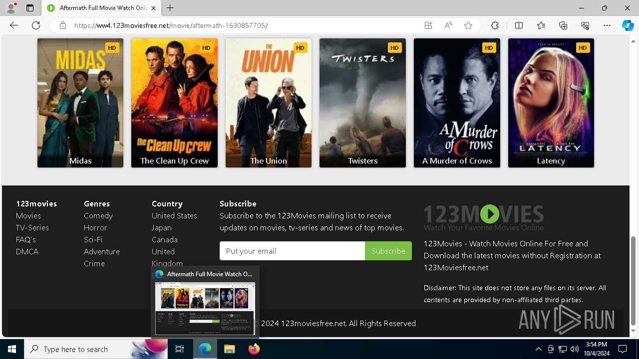This screenshot has height=359, width=639.
Task: Select the Edge window preview thumbnail
Action: [x=205, y=309]
